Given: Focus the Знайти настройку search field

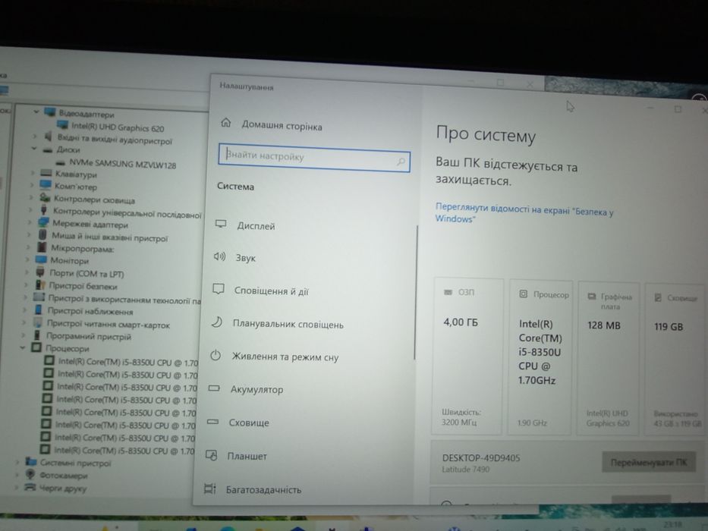Looking at the screenshot, I should (314, 158).
